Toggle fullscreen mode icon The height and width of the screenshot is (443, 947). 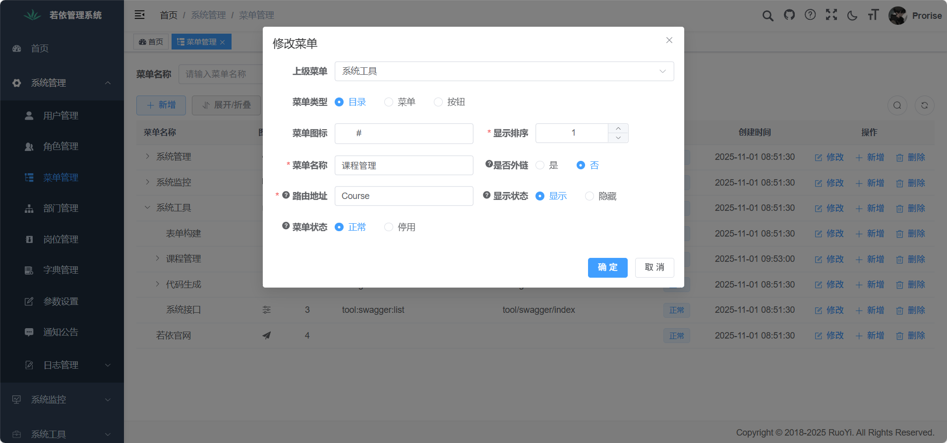tap(831, 15)
